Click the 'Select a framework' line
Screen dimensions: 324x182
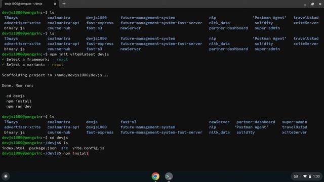point(35,60)
